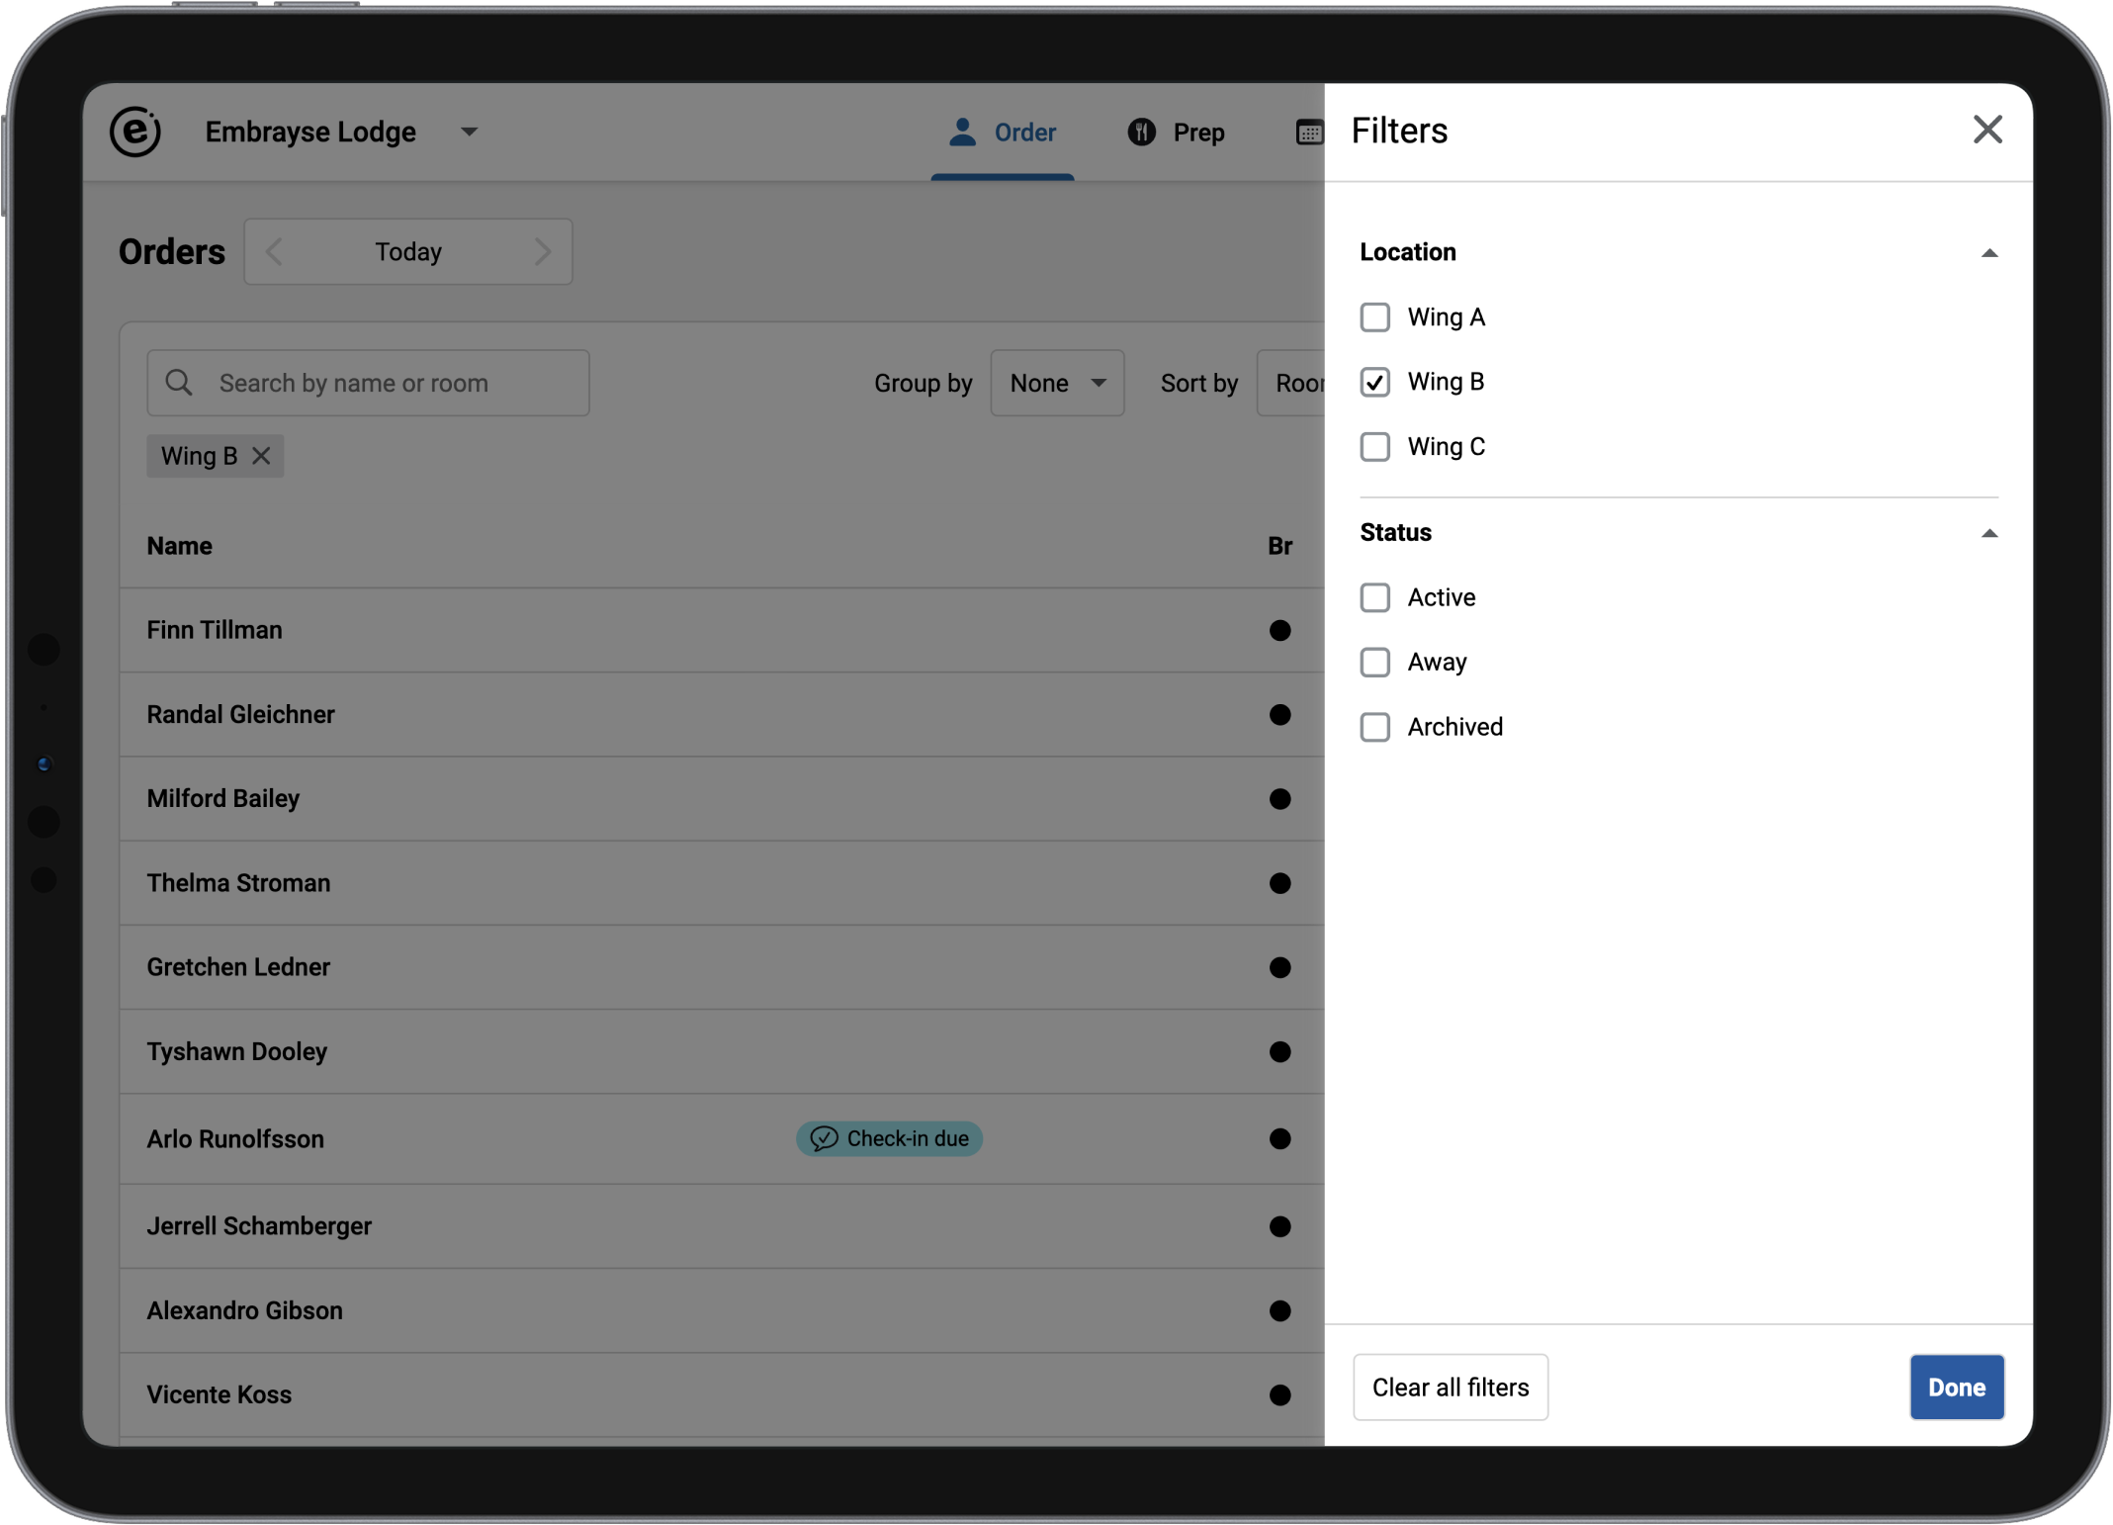
Task: Enable the Wing A checkbox
Action: tap(1374, 317)
